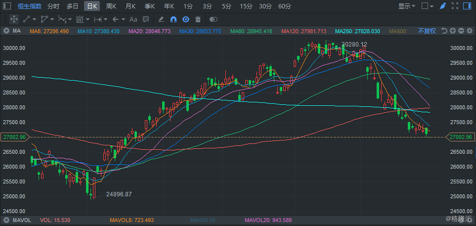The image size is (476, 226).
Task: Select the 5分 interval
Action: [x=226, y=6]
